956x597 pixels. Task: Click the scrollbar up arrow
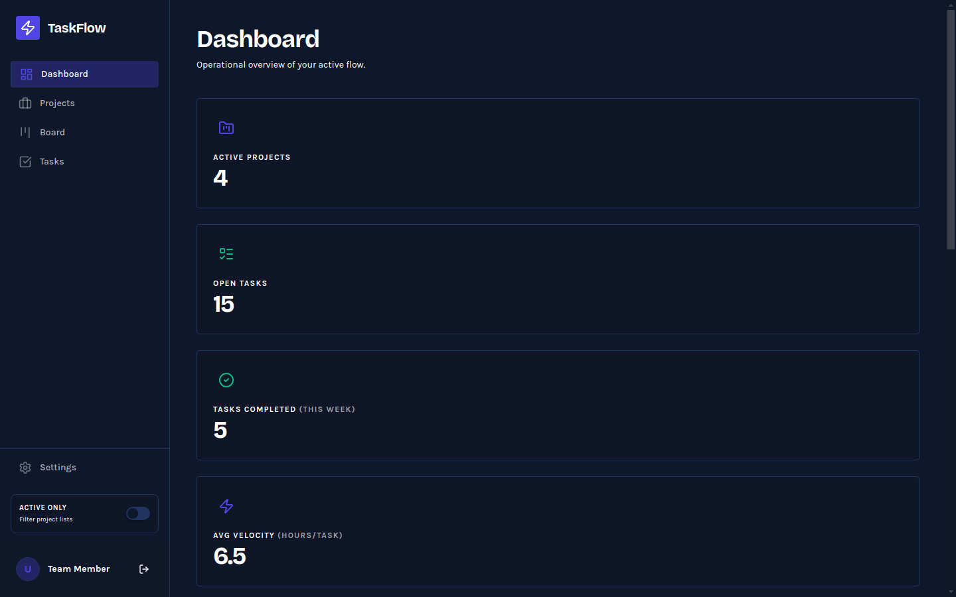click(951, 5)
